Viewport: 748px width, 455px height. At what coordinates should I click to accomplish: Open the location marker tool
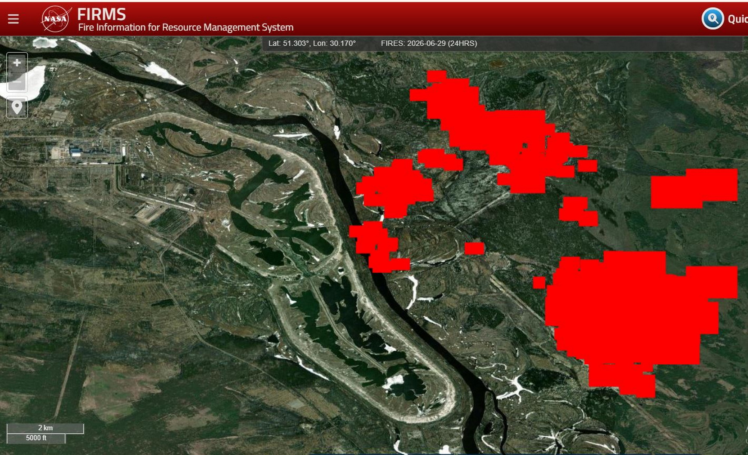17,107
